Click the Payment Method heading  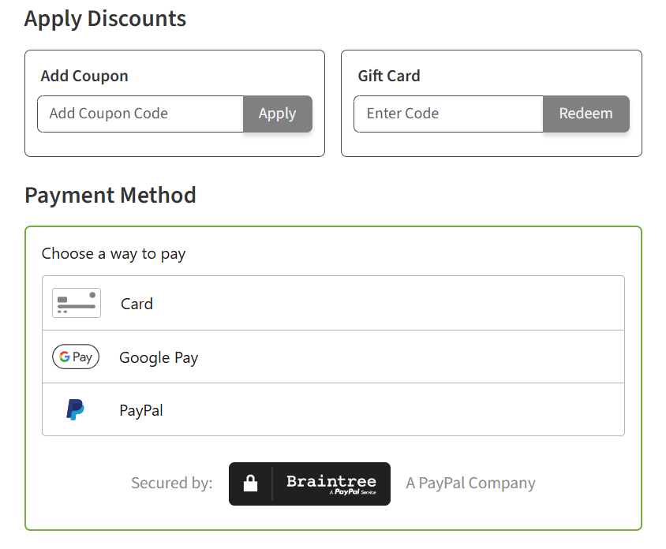pos(110,195)
